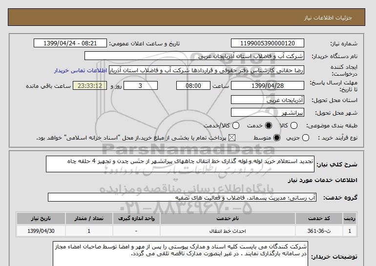Click the ساعت باقی مانده label
The height and width of the screenshot is (266, 376).
tap(48, 86)
